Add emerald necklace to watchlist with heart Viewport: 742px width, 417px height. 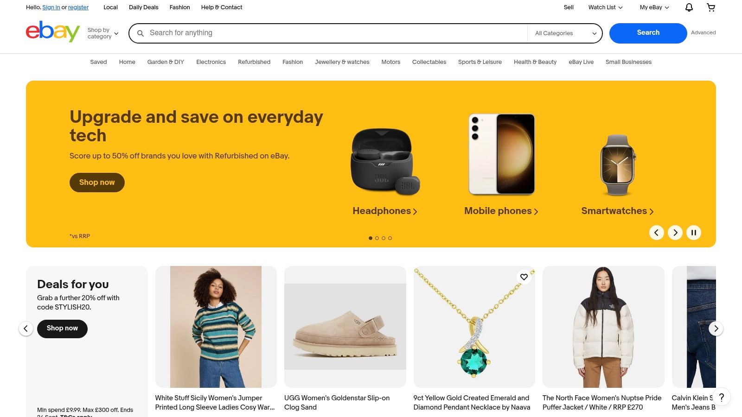click(524, 277)
